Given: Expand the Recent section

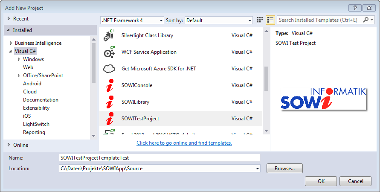Looking at the screenshot, I should pos(9,18).
